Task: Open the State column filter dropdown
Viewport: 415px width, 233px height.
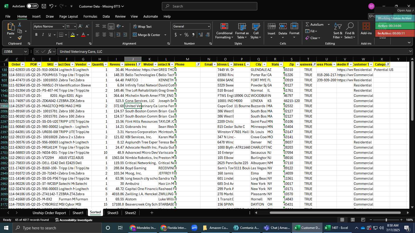Action: [x=281, y=64]
